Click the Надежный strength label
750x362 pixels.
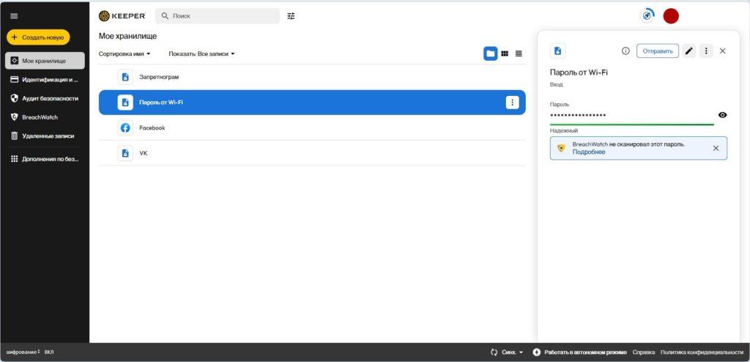[564, 130]
